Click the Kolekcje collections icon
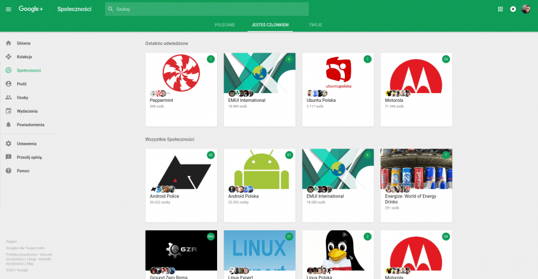 tap(9, 56)
